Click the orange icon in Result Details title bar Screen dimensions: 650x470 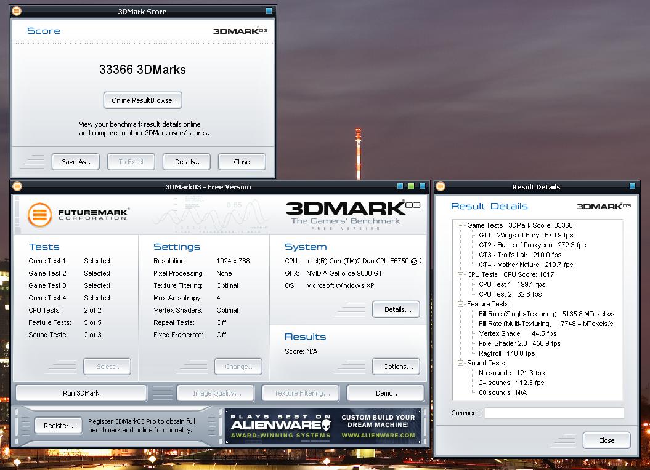tap(441, 186)
